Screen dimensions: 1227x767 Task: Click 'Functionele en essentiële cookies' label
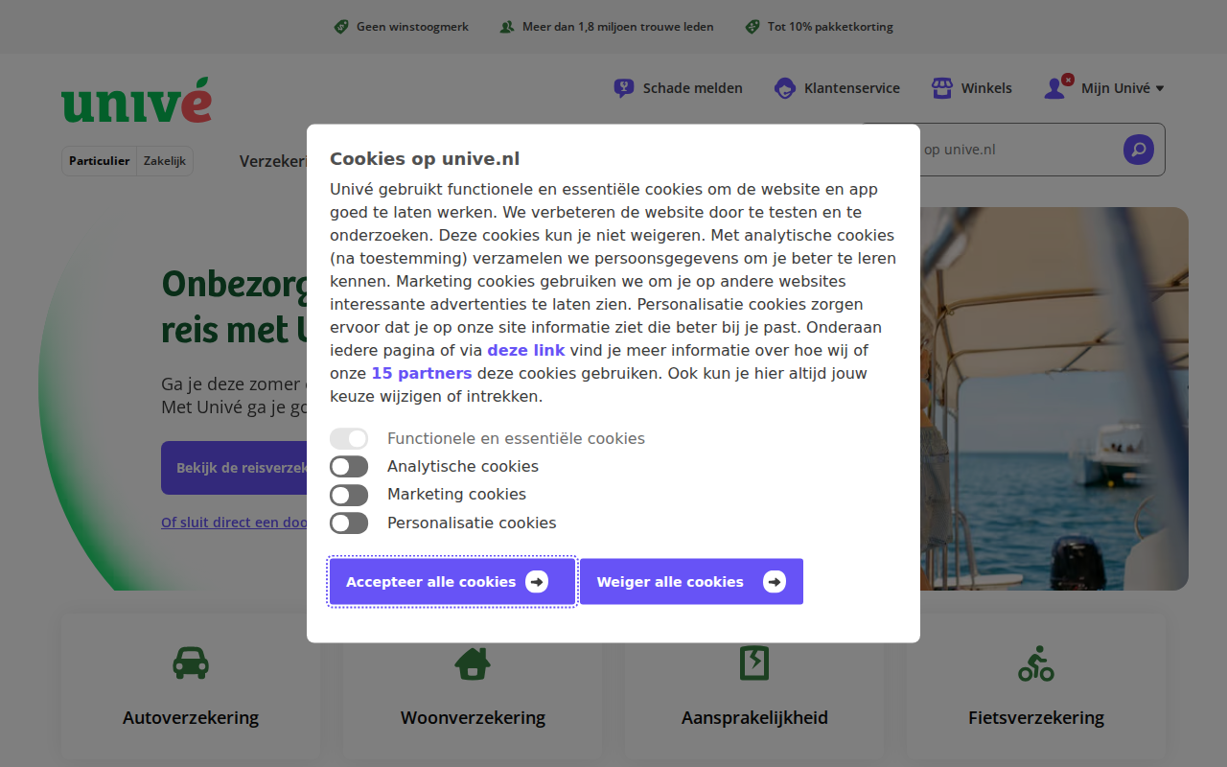pos(516,439)
